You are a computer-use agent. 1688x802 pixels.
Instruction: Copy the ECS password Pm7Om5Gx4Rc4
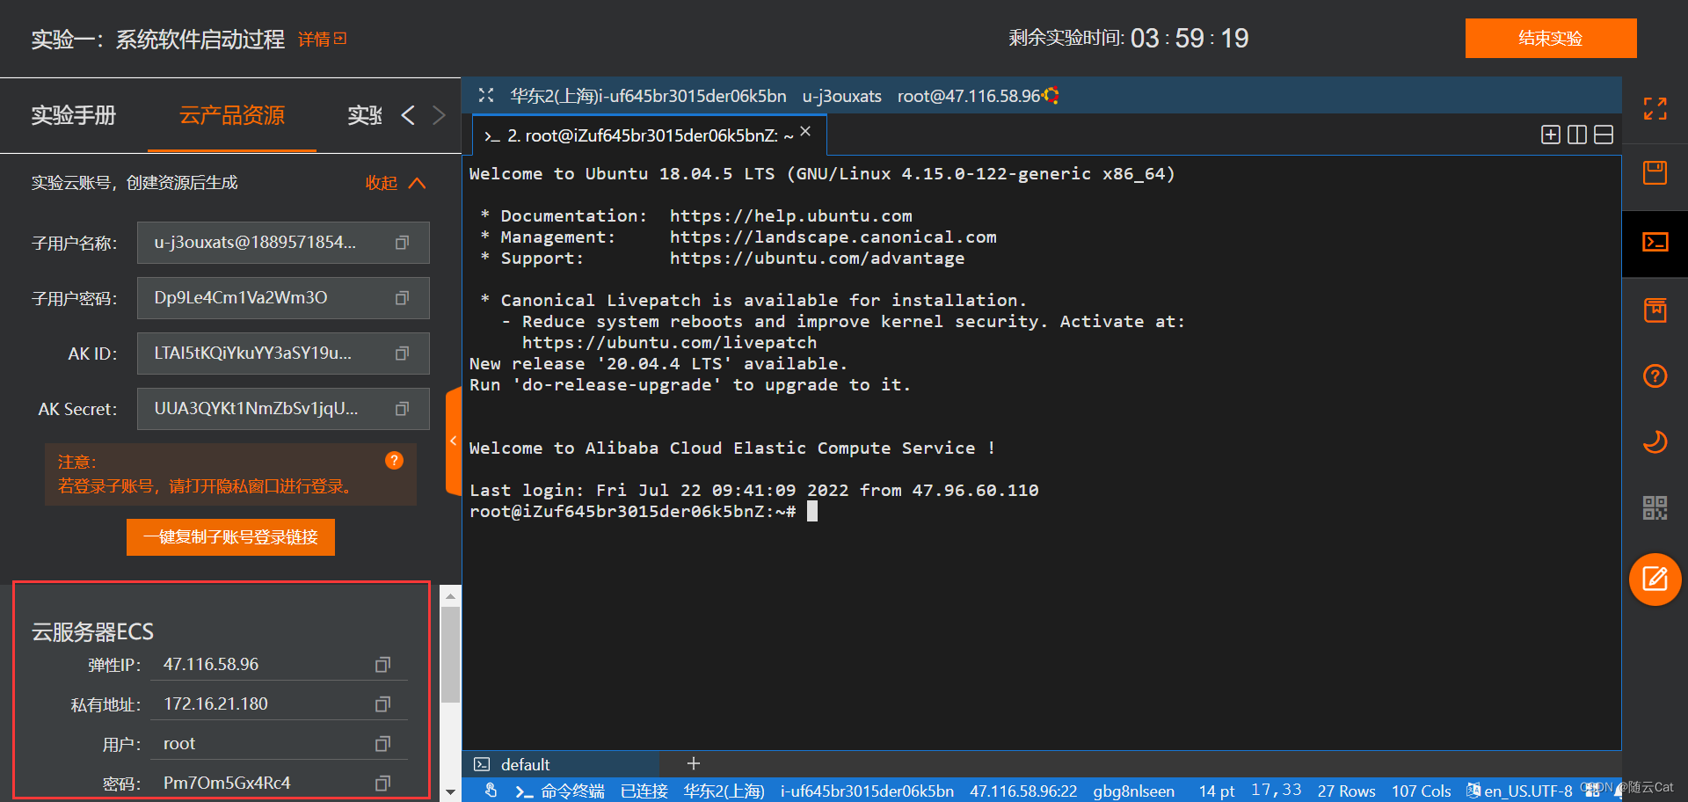(382, 783)
